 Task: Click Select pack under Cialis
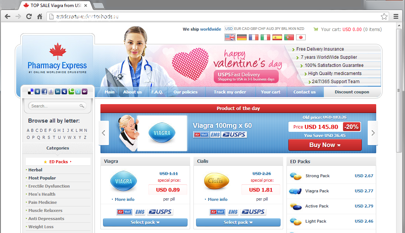238,222
